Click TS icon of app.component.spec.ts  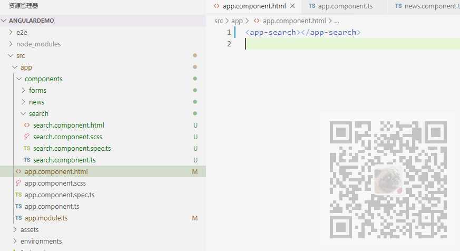tap(18, 195)
